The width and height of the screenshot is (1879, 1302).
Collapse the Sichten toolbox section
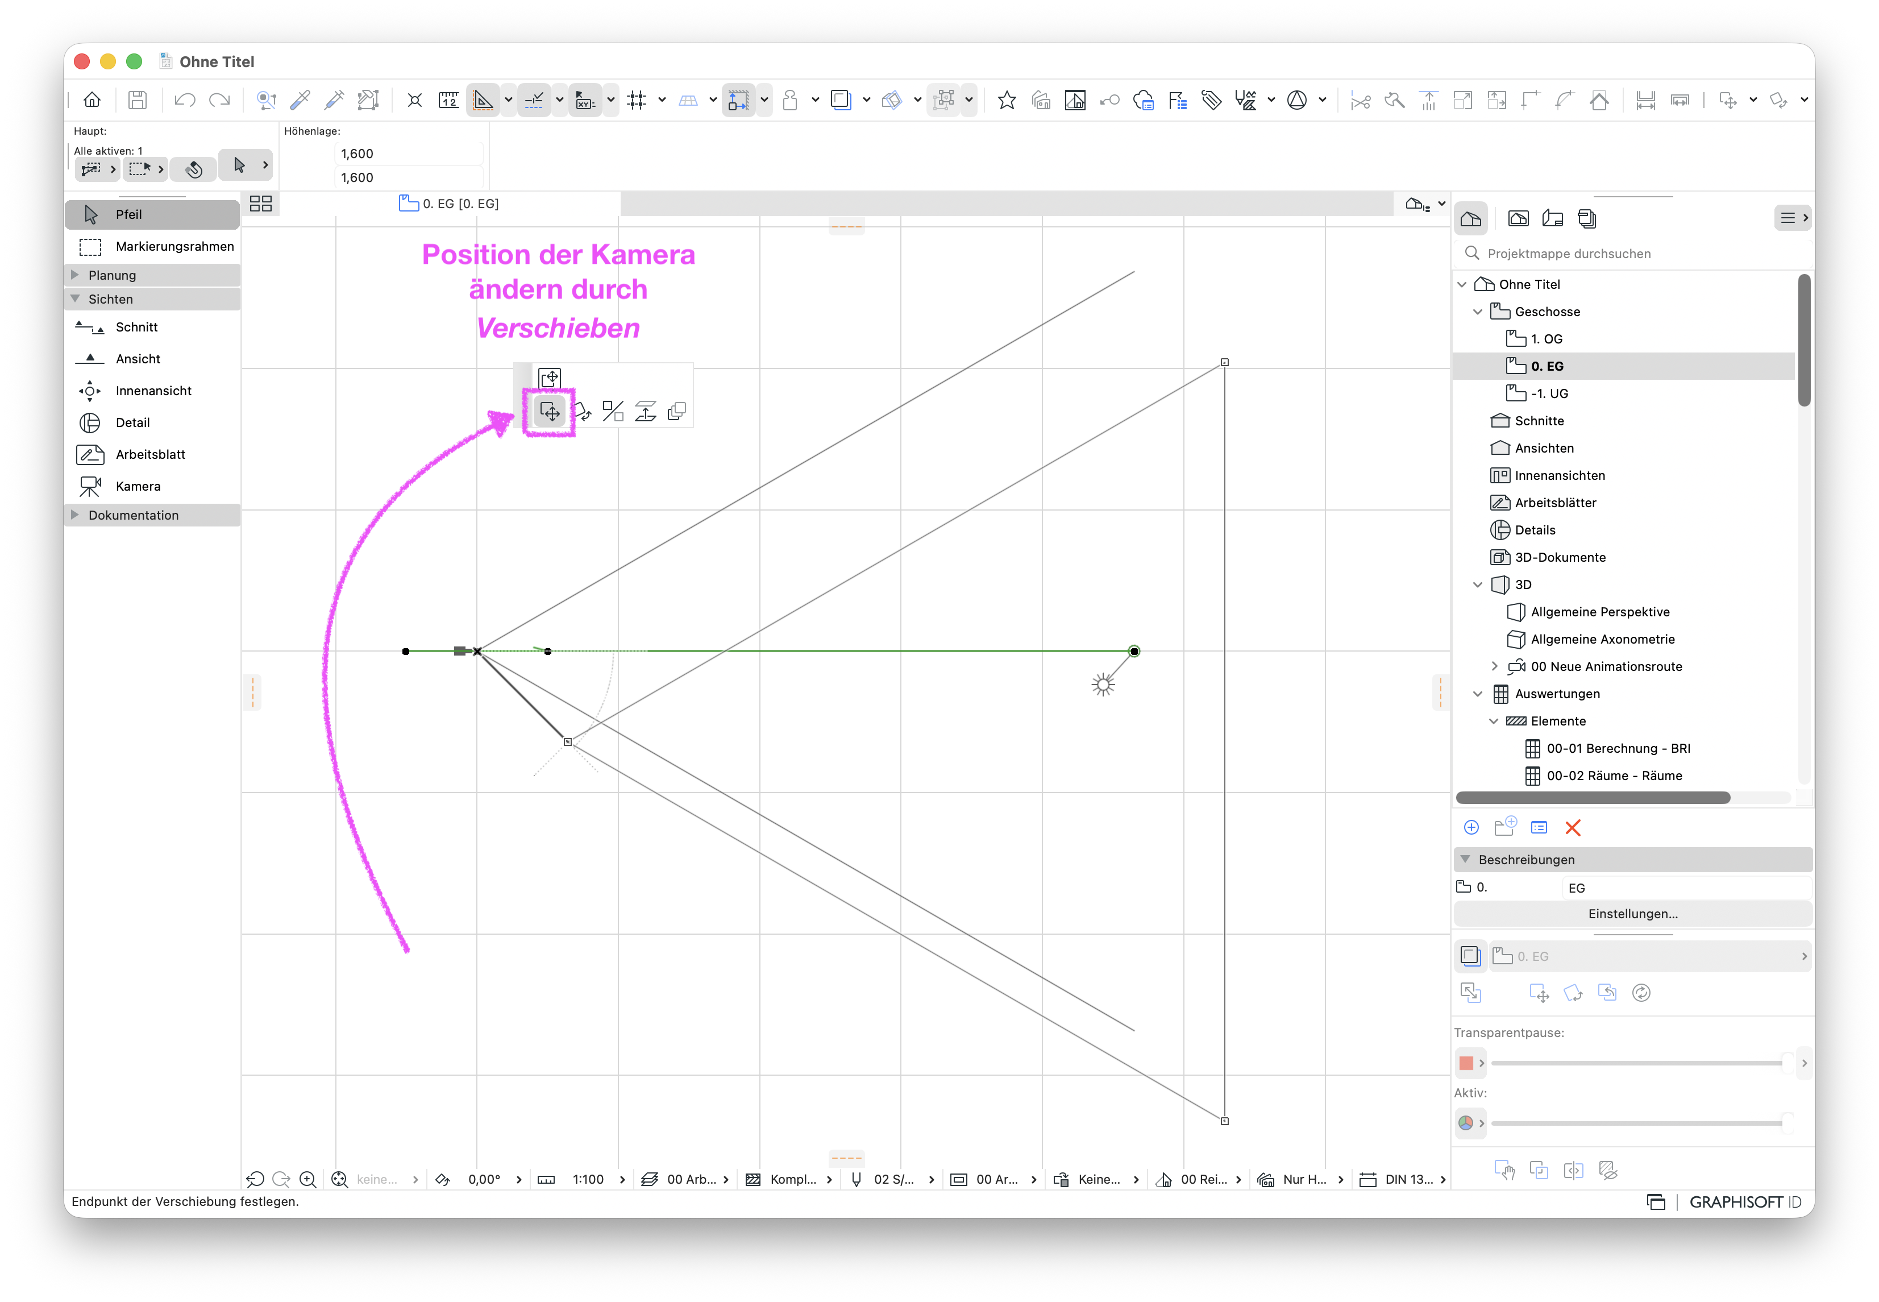pyautogui.click(x=76, y=300)
